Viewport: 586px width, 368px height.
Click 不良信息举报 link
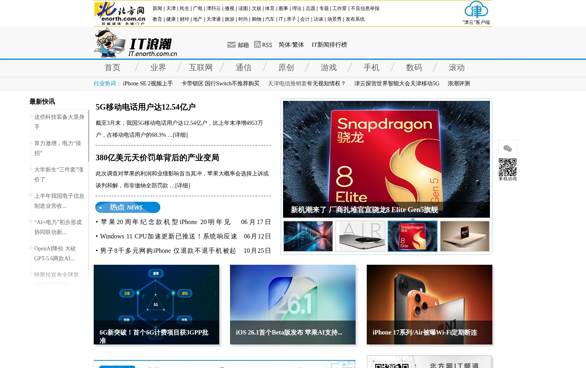tap(365, 8)
